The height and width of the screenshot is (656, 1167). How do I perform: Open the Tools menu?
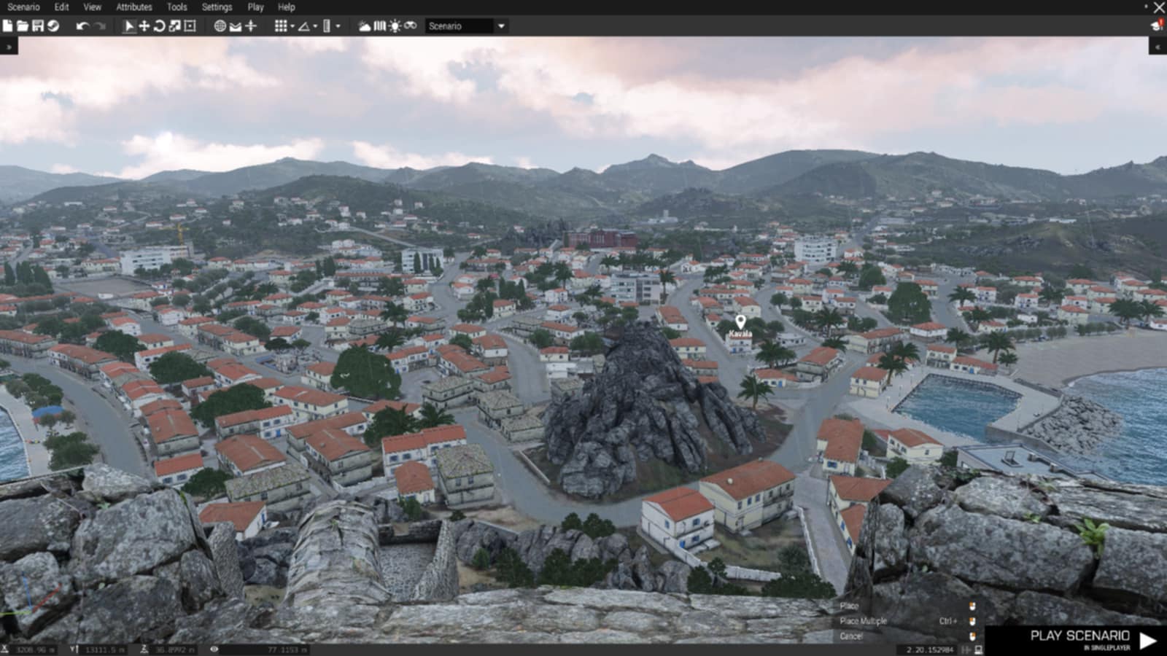click(177, 7)
